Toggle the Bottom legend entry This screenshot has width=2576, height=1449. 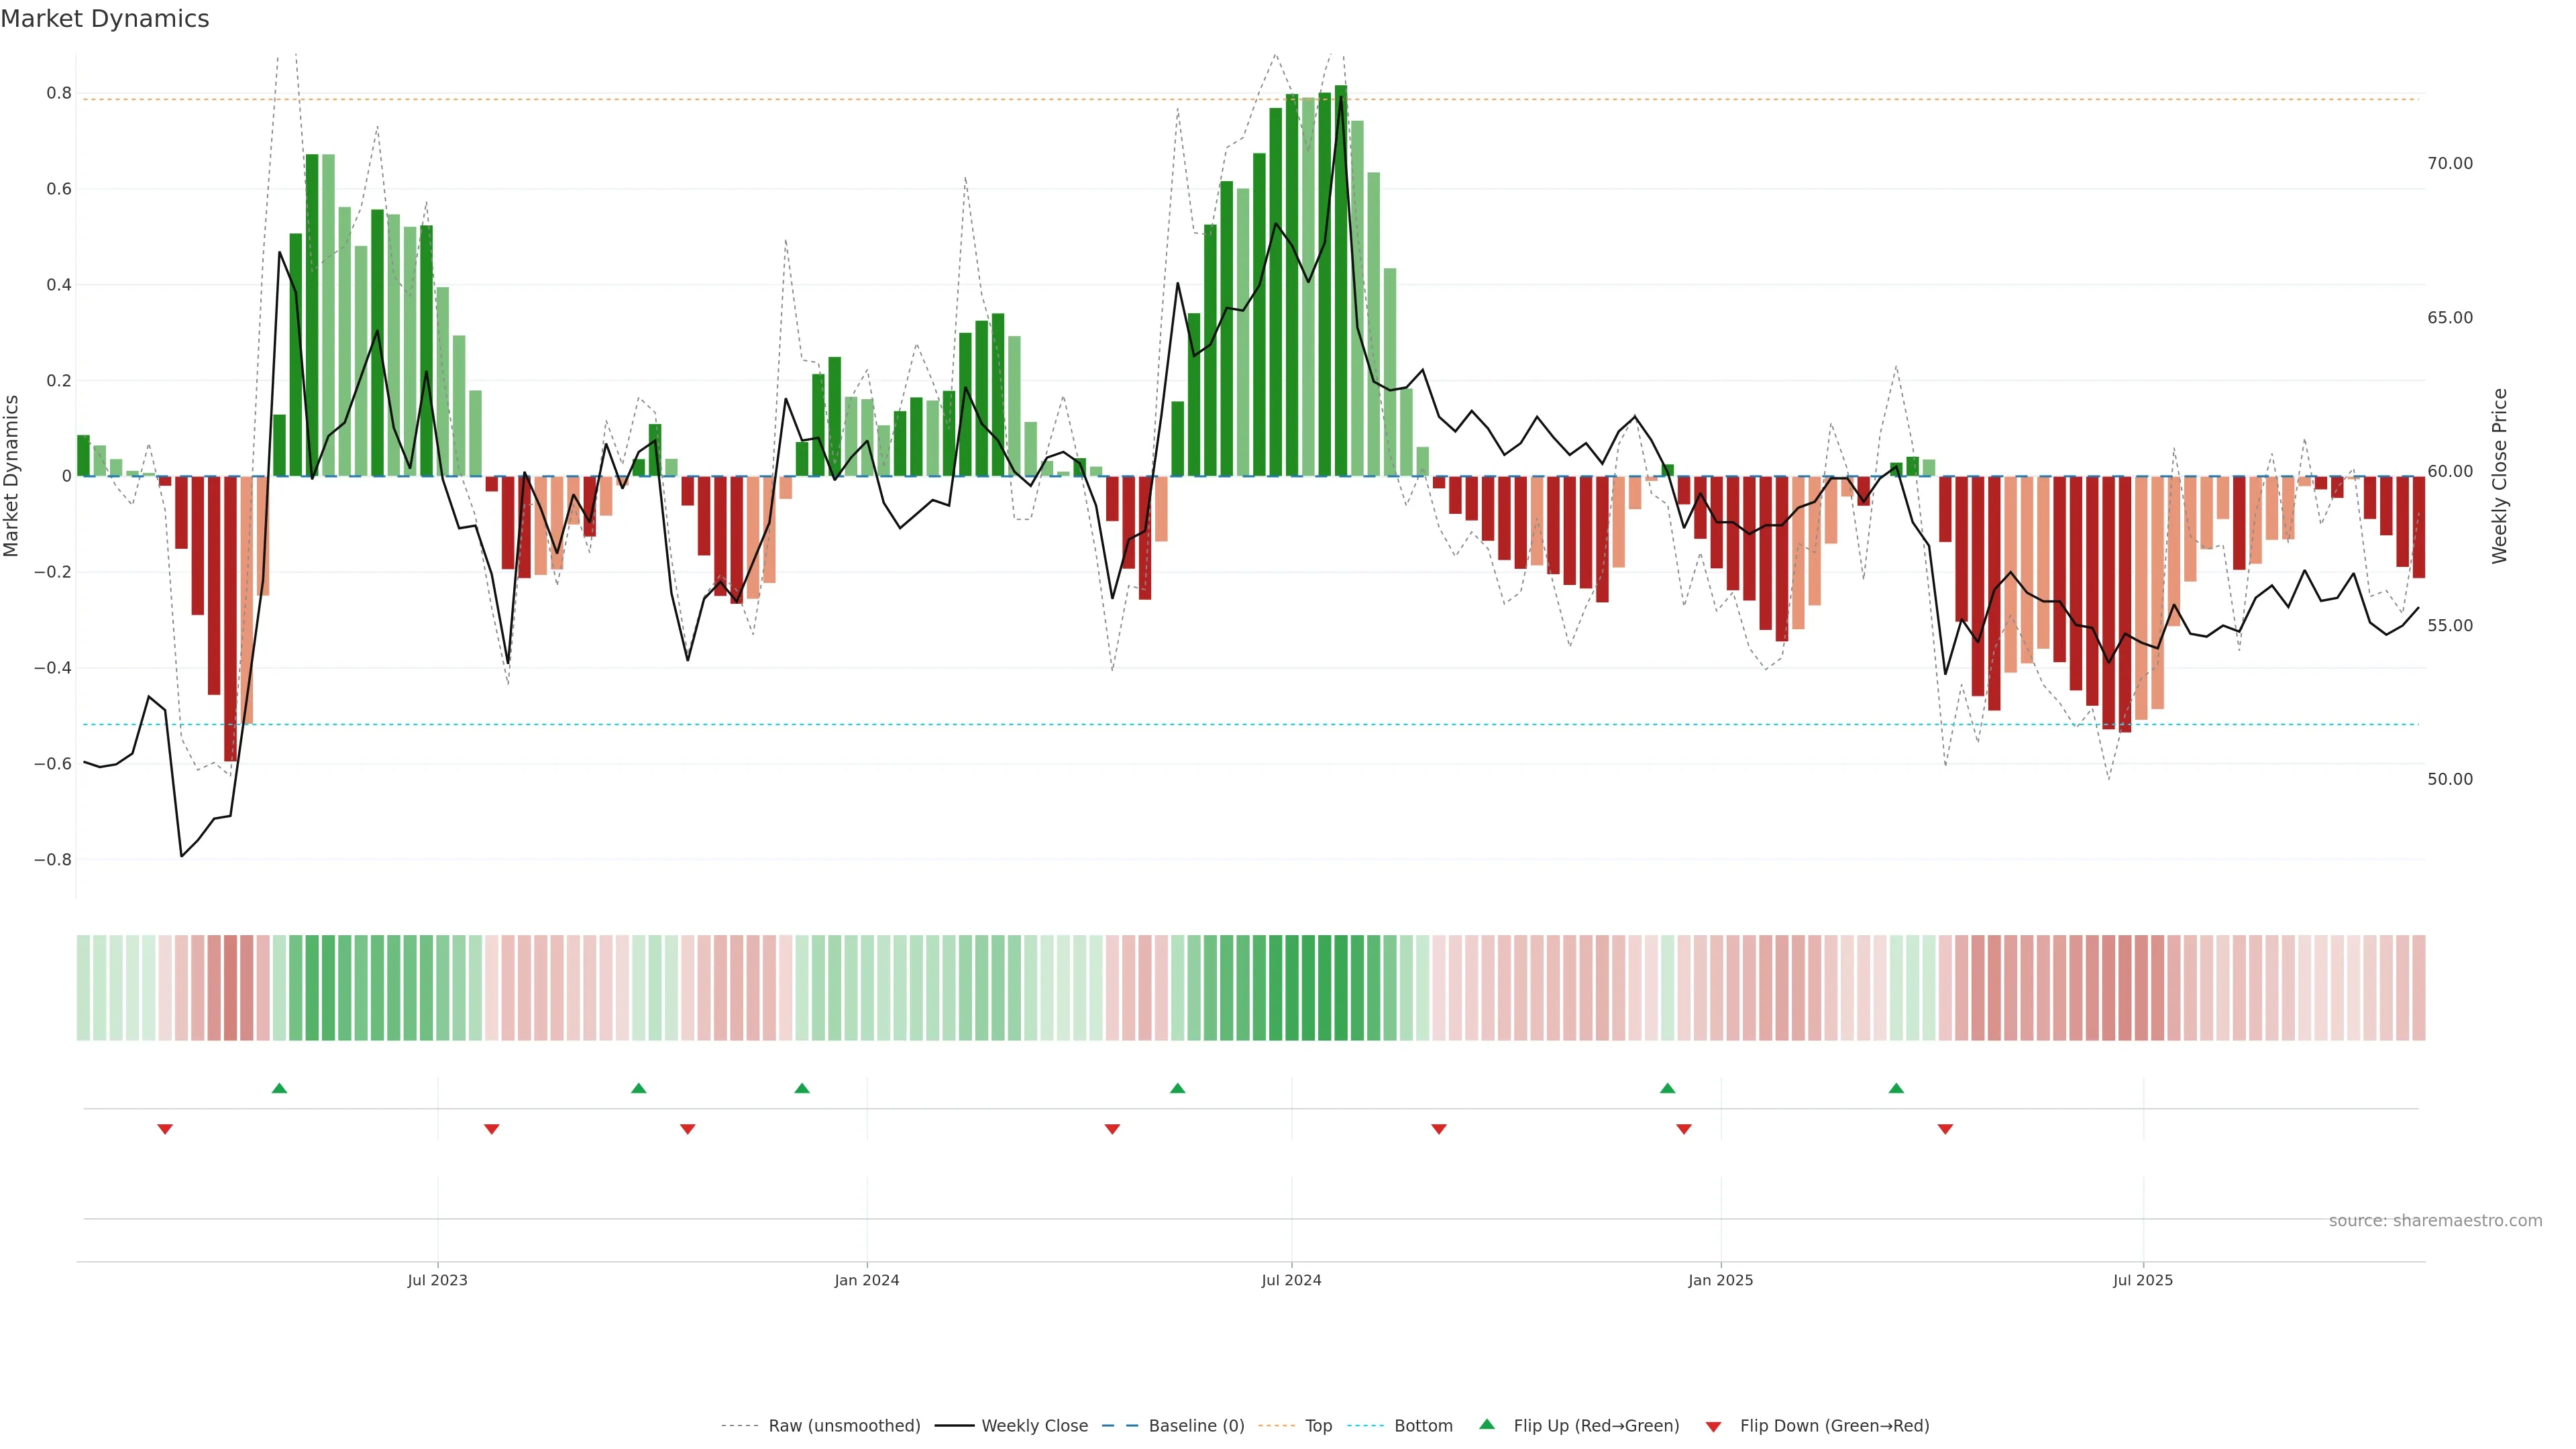[x=1423, y=1425]
